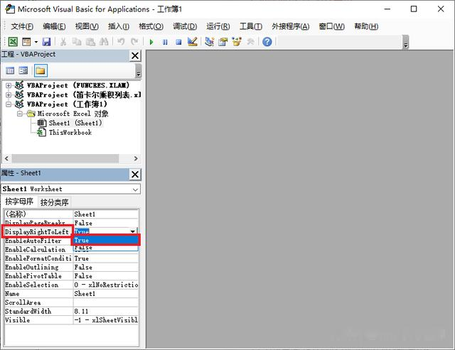
Task: Click the Copy toolbar icon
Action: pos(77,42)
